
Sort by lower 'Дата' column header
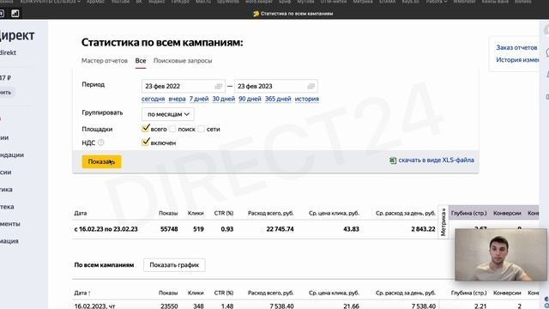(x=80, y=293)
